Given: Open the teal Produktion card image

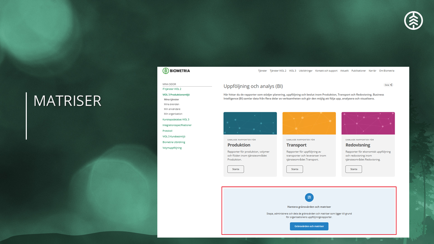Looking at the screenshot, I should pos(250,123).
